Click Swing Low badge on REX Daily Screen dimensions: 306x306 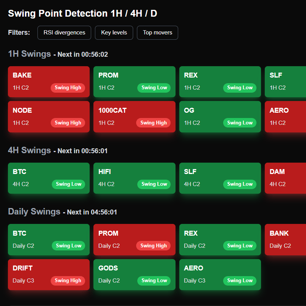[240, 245]
